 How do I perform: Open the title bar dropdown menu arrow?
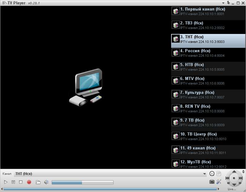[223, 3]
